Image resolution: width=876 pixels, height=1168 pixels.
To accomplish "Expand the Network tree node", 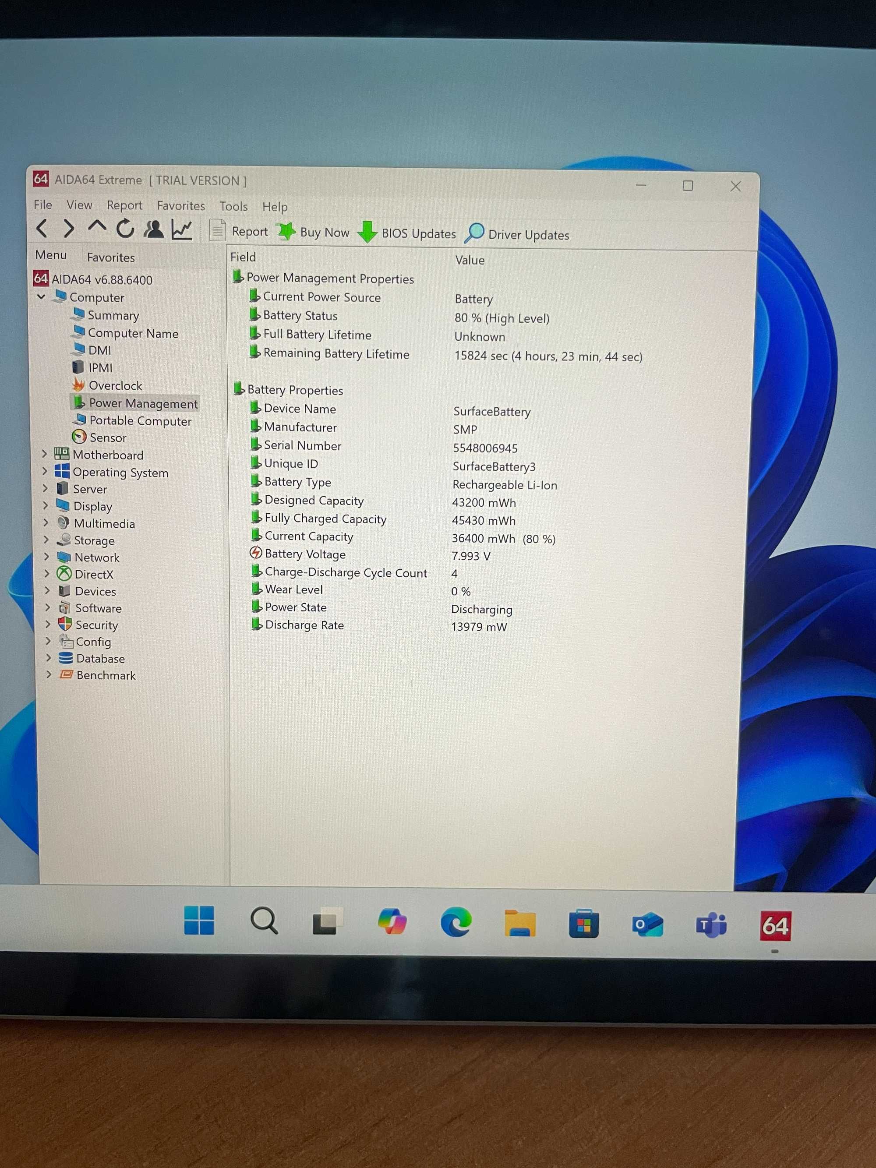I will (46, 557).
